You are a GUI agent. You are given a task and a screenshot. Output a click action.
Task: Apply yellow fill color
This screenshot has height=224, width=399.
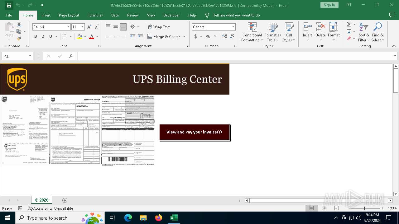(79, 36)
